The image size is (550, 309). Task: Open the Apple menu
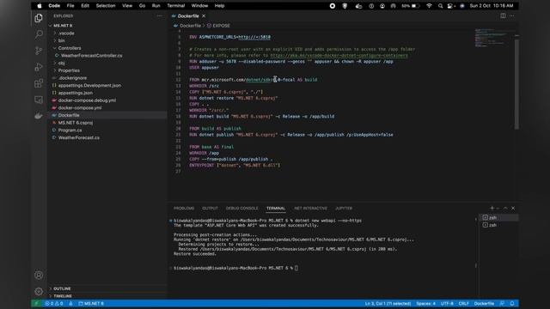pos(40,6)
